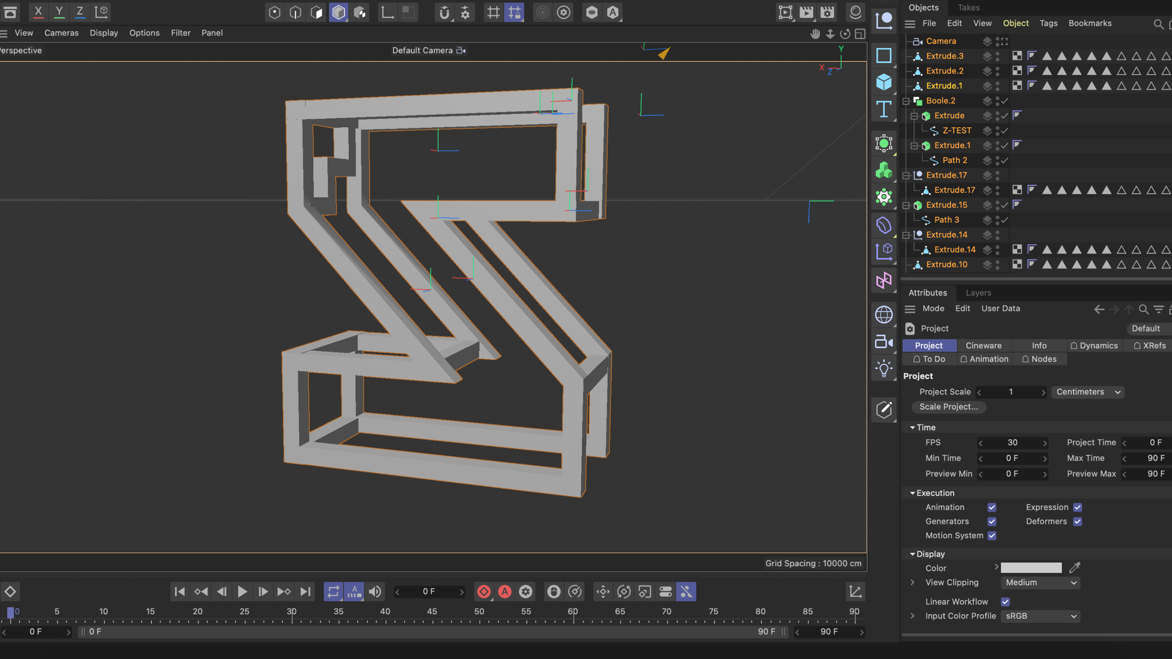Click the Display Color swatch
The width and height of the screenshot is (1172, 659).
[1031, 568]
